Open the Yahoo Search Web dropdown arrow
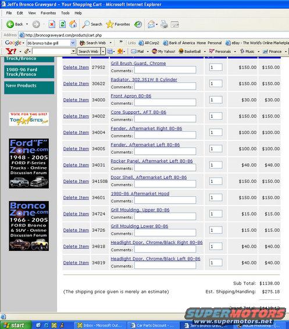The width and height of the screenshot is (289, 329). [103, 51]
